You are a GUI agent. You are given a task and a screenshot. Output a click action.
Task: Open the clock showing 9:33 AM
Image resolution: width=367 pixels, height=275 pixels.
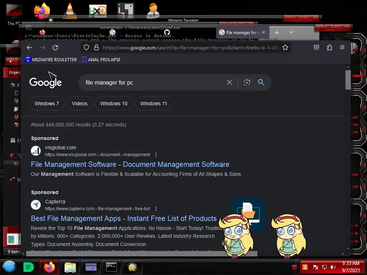[351, 267]
